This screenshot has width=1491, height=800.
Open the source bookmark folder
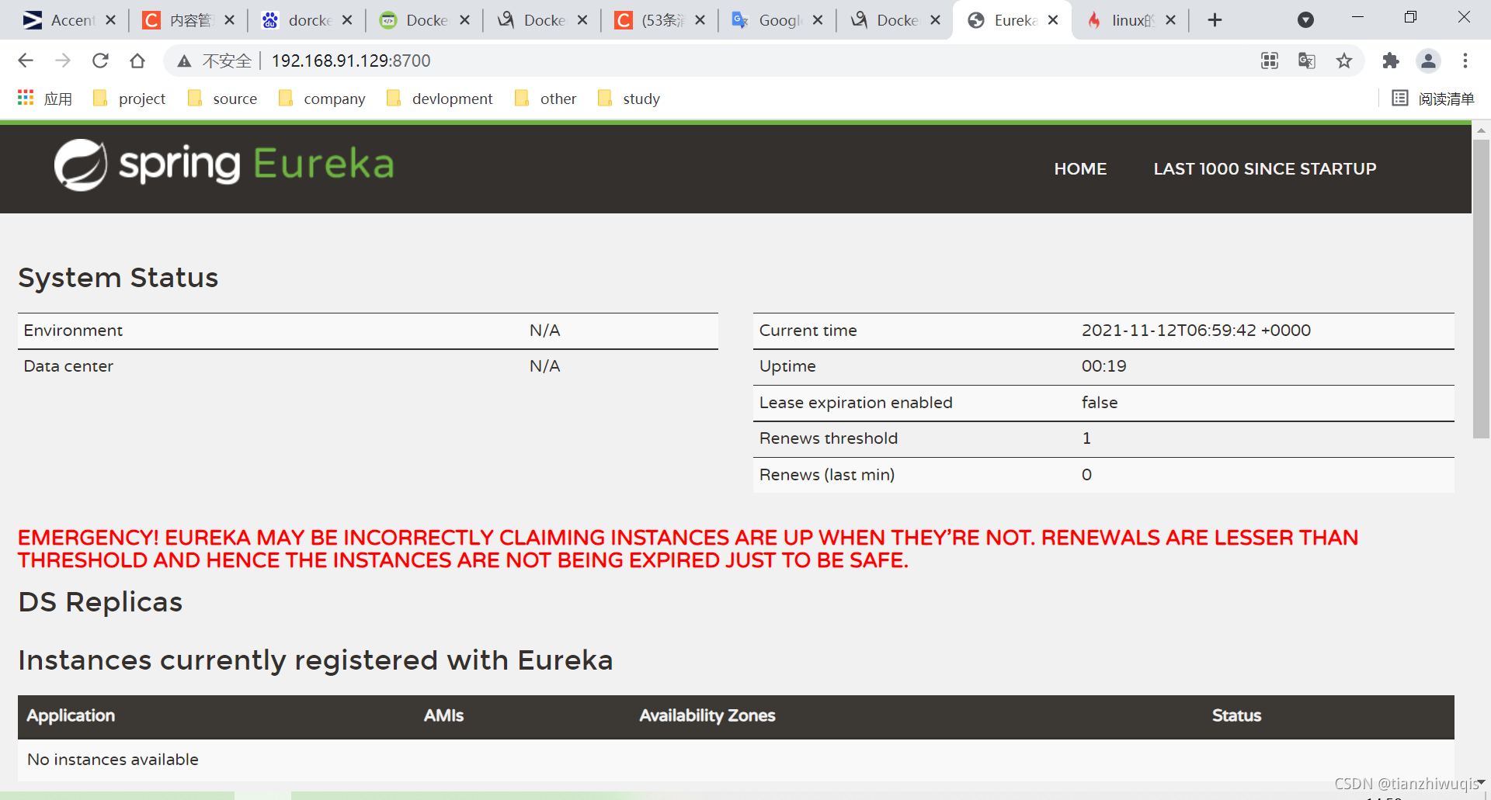[222, 99]
